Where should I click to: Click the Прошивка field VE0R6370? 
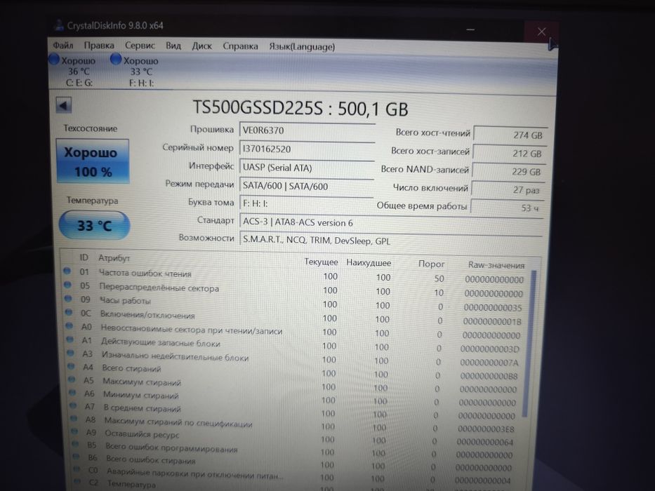(x=307, y=130)
